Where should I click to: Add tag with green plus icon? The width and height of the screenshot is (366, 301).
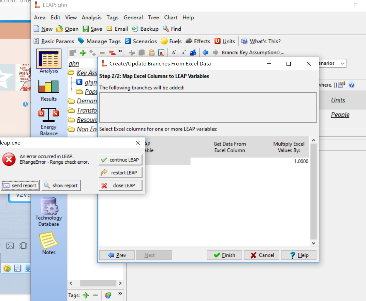[x=86, y=296]
